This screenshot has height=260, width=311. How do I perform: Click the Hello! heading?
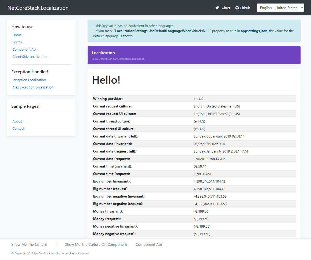(x=106, y=80)
